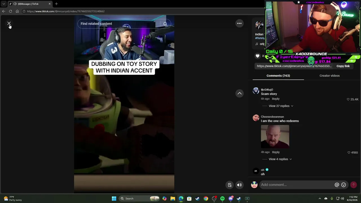This screenshot has width=361, height=203.
Task: Click the browser back arrow
Action: coord(3,11)
